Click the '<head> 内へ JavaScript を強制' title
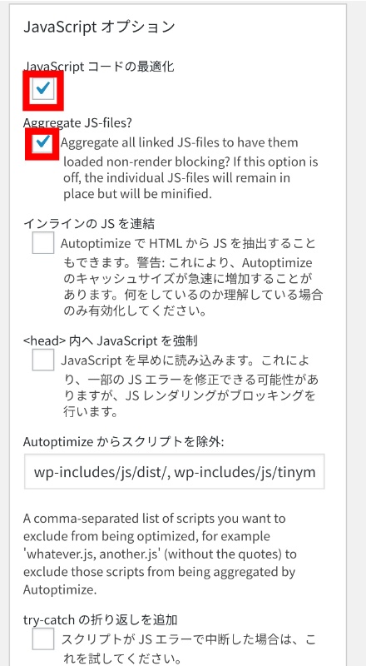The width and height of the screenshot is (366, 666). coord(110,340)
